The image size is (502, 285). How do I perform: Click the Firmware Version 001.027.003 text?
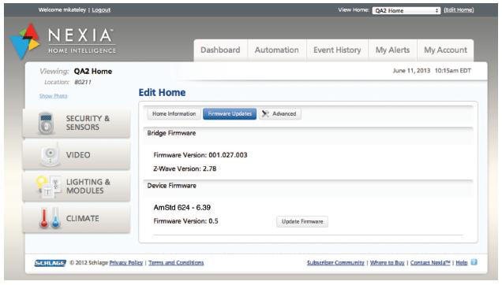200,155
